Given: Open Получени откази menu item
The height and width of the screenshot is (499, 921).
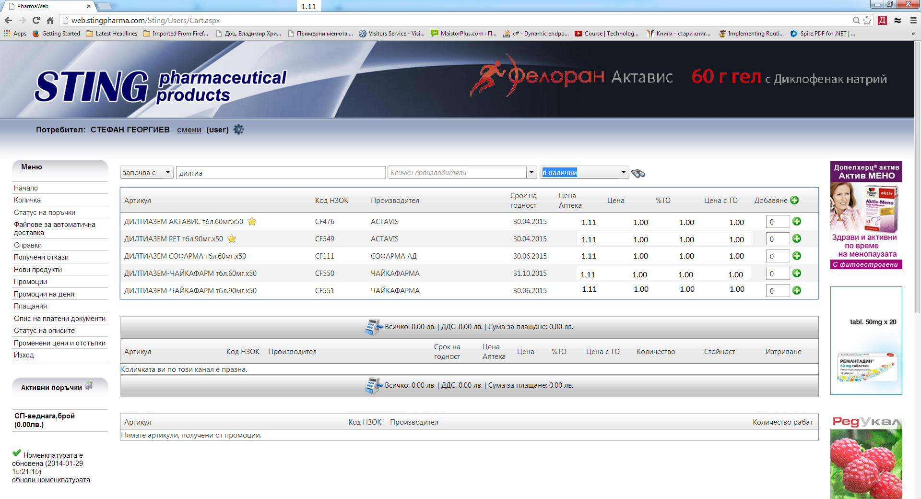Looking at the screenshot, I should (41, 257).
